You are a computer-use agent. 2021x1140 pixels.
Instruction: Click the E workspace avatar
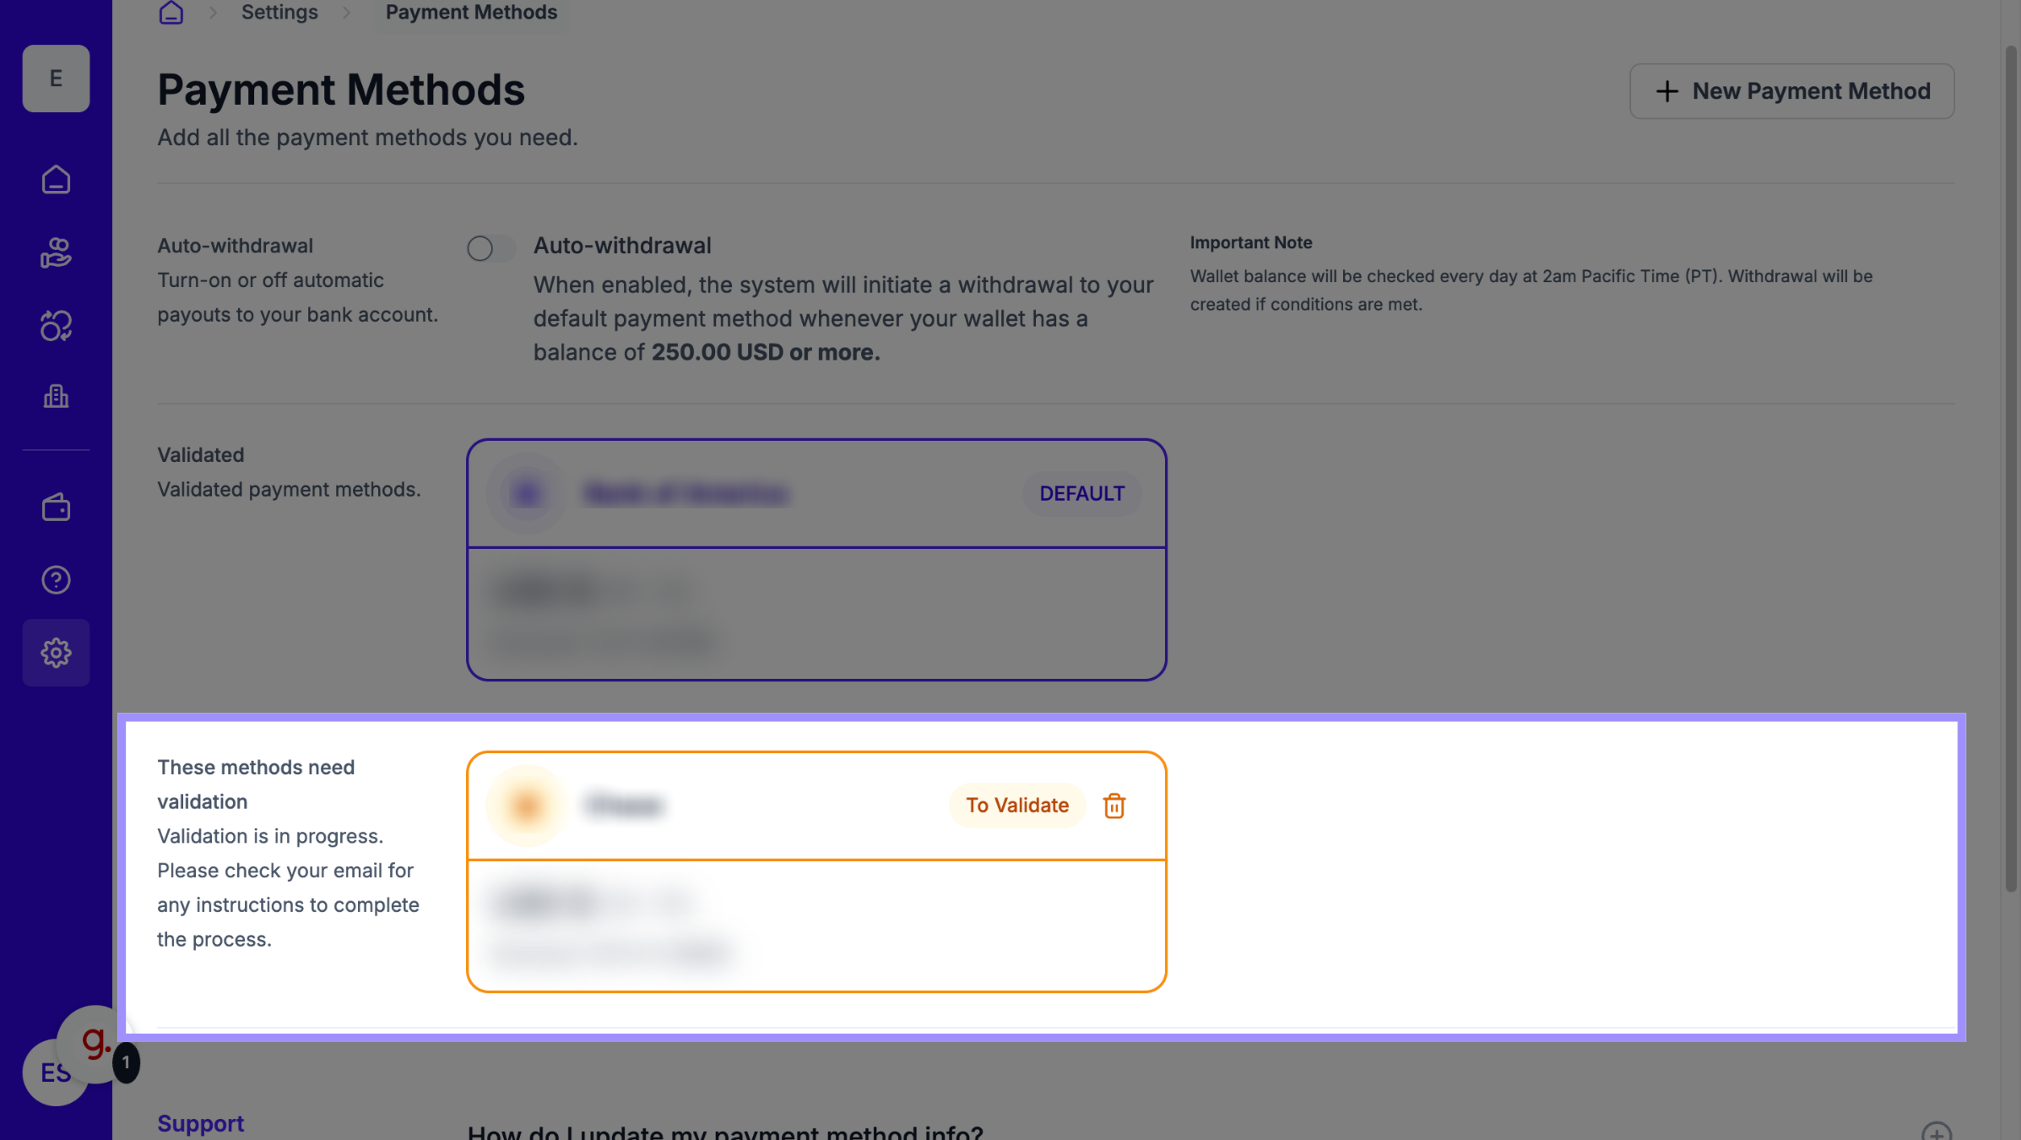pos(56,79)
